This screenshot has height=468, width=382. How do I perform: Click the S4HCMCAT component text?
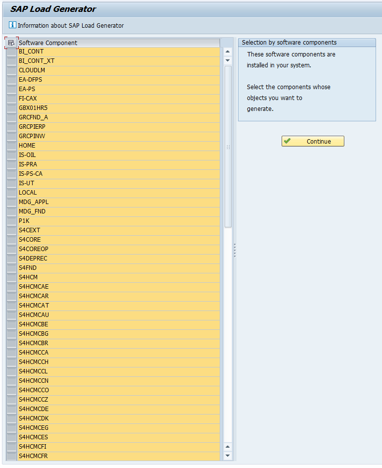coord(34,306)
